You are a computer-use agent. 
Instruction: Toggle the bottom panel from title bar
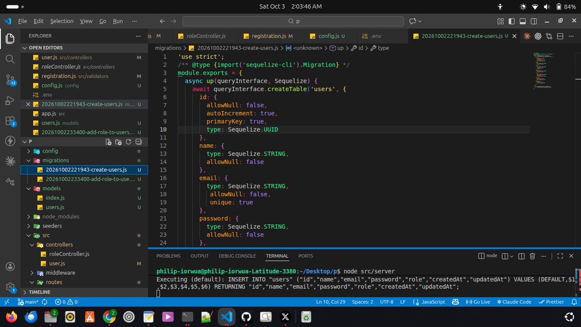pyautogui.click(x=522, y=21)
